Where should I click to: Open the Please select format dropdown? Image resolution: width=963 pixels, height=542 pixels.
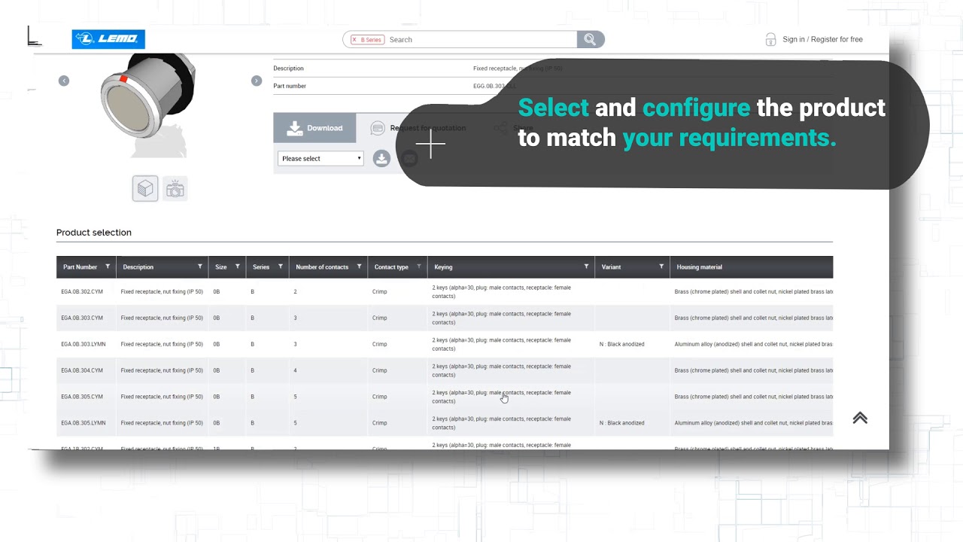pyautogui.click(x=321, y=159)
